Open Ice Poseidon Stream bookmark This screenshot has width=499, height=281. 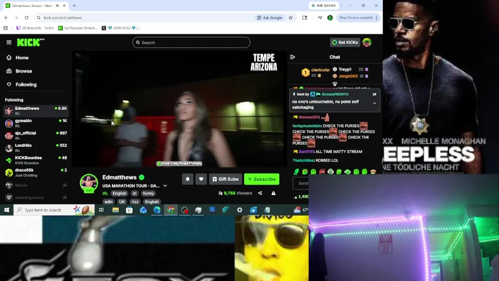coord(78,28)
